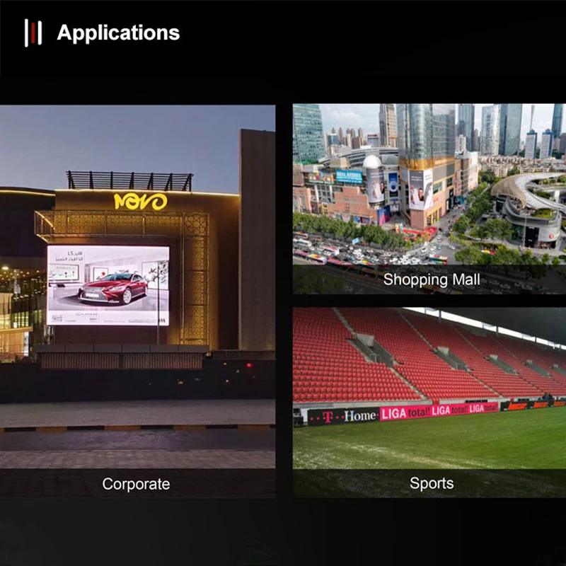Click the pink LIGA total! banner
The height and width of the screenshot is (566, 566).
[439, 411]
